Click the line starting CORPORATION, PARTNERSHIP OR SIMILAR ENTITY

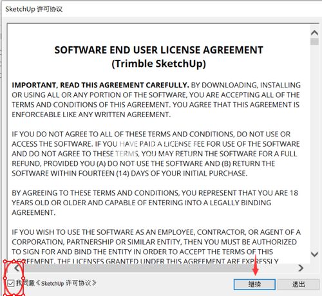tap(155, 242)
